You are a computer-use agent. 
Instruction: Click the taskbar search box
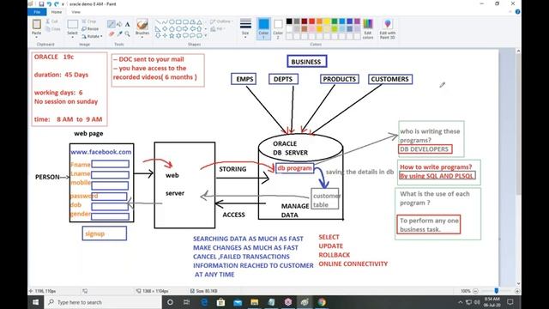coord(103,302)
